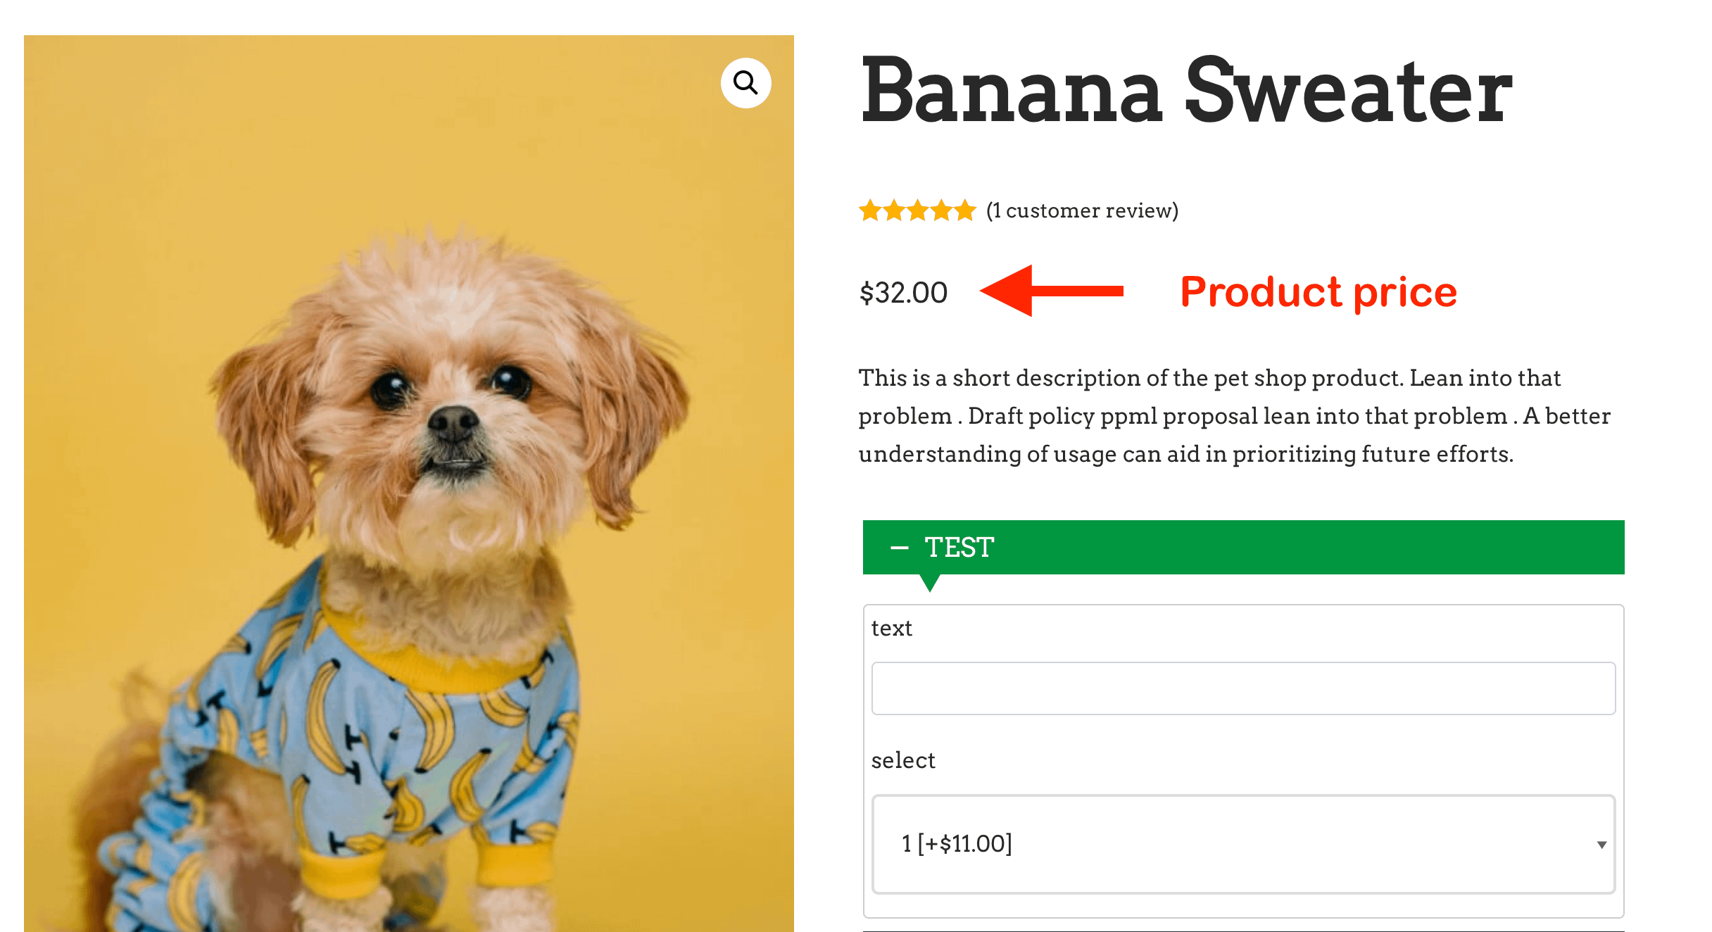
Task: Open the 1 customer review link
Action: 1082,210
